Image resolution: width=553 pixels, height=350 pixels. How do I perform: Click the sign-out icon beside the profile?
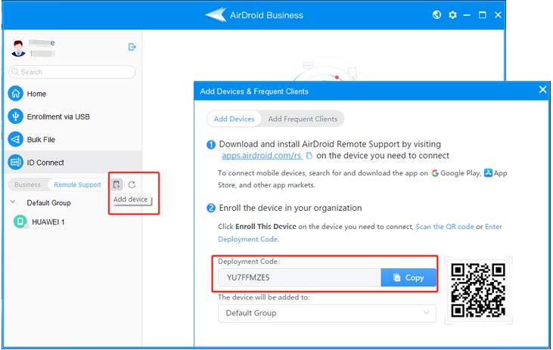[x=132, y=47]
